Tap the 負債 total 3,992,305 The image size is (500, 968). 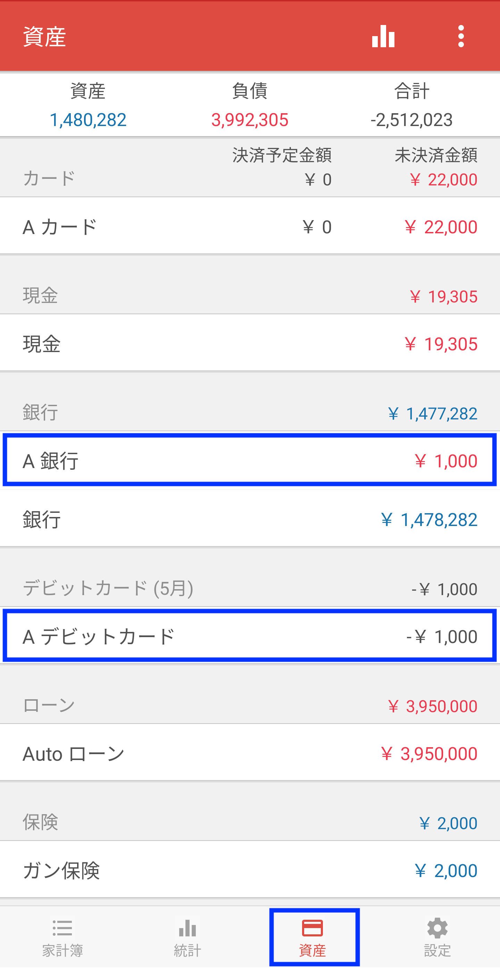click(x=250, y=120)
